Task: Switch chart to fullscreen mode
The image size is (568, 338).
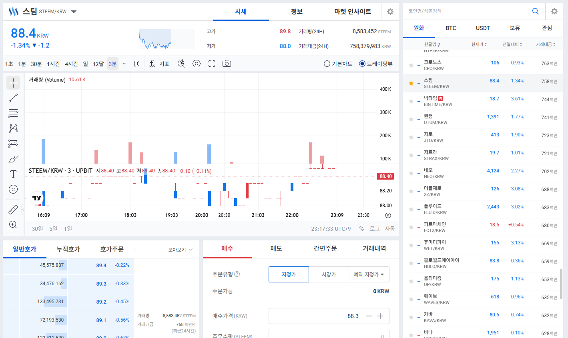Action: click(x=212, y=64)
